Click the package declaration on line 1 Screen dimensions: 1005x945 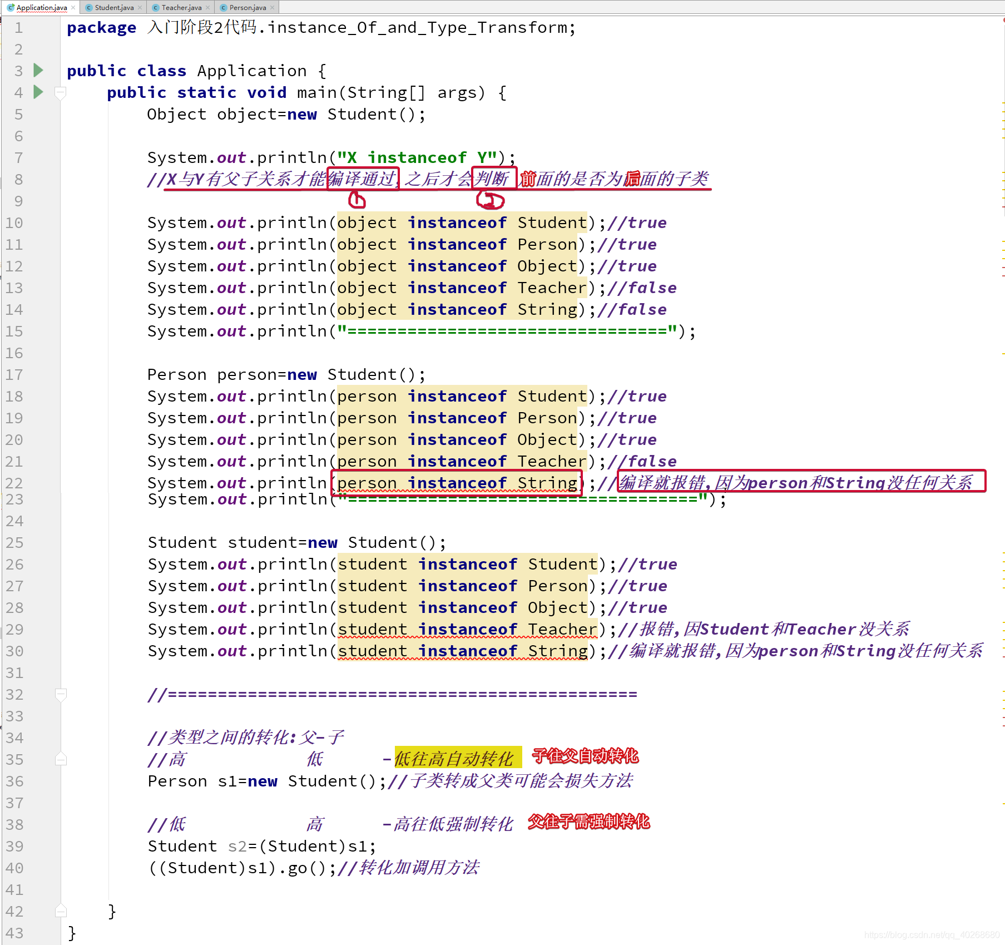click(321, 27)
